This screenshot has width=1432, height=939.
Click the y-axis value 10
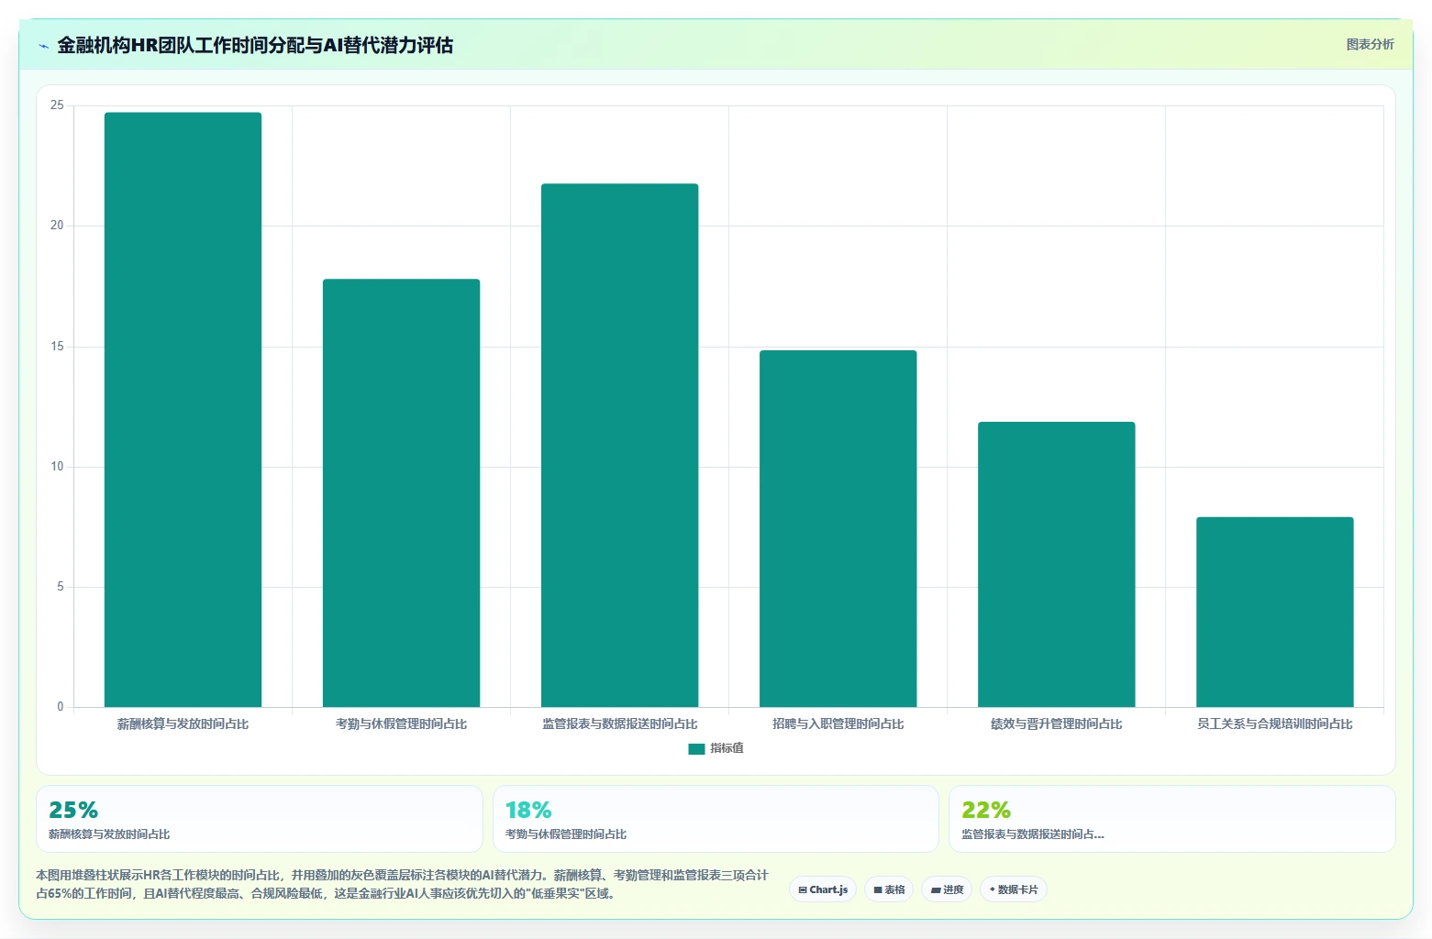57,467
